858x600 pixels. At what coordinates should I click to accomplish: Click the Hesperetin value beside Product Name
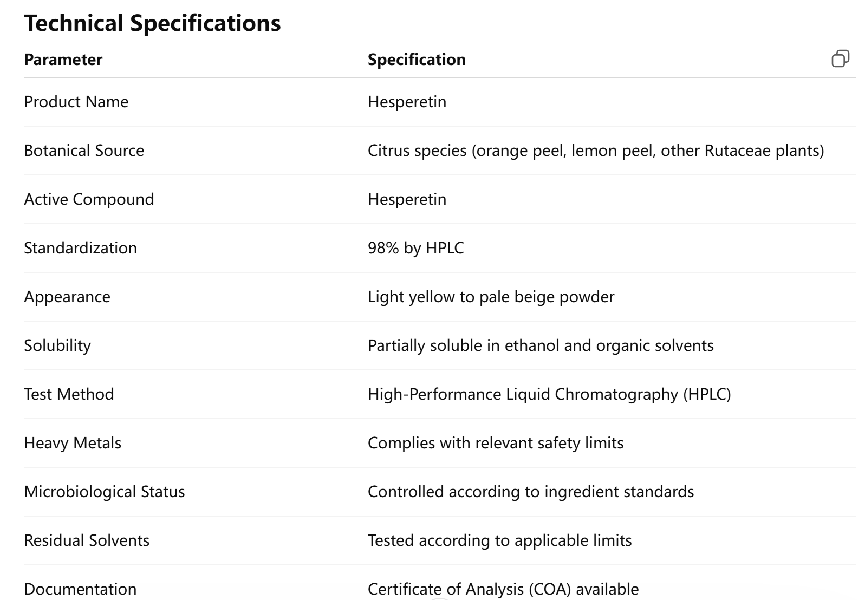coord(407,102)
